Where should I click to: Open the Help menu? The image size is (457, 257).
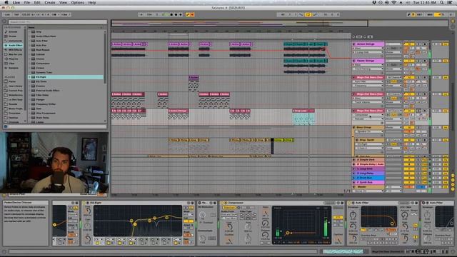tap(92, 3)
